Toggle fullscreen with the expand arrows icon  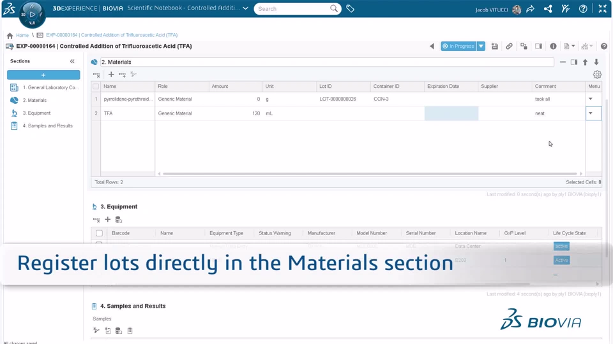tap(602, 9)
